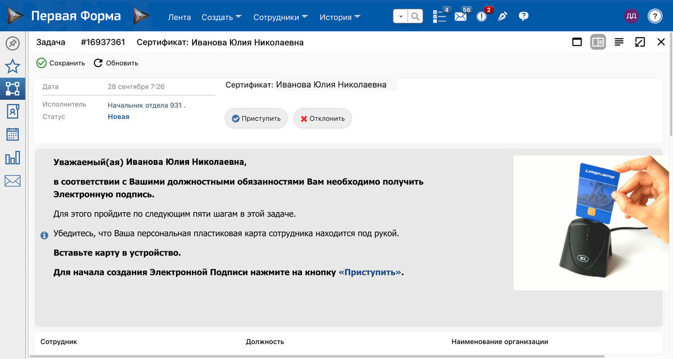Viewport: 673px width, 359px height.
Task: Open the help question mark icon
Action: pyautogui.click(x=523, y=16)
